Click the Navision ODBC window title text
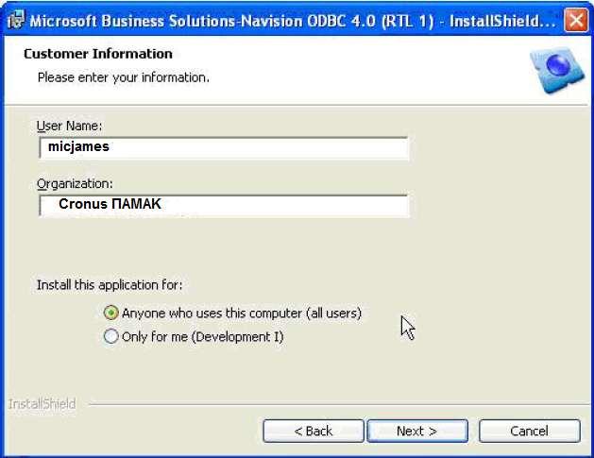This screenshot has height=458, width=594. point(293,21)
